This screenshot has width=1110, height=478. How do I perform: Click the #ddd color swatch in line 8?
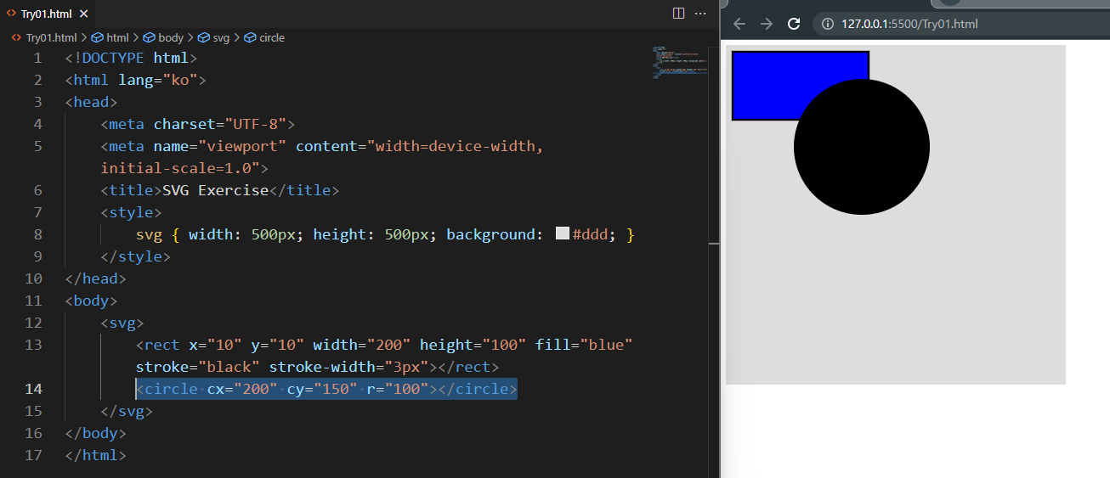coord(562,233)
